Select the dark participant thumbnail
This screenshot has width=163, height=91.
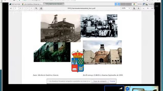pos(114,88)
